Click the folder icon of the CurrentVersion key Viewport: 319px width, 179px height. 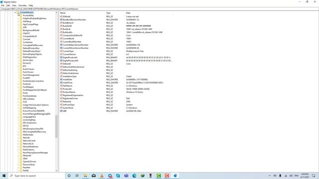[18, 12]
